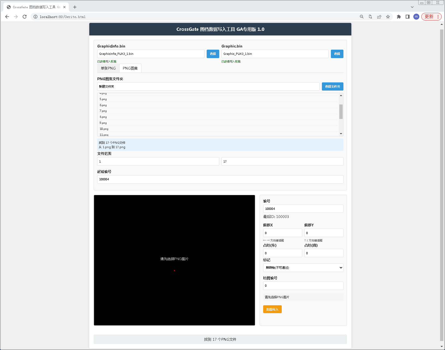
Task: Reload the page with refresh icon
Action: (x=25, y=17)
